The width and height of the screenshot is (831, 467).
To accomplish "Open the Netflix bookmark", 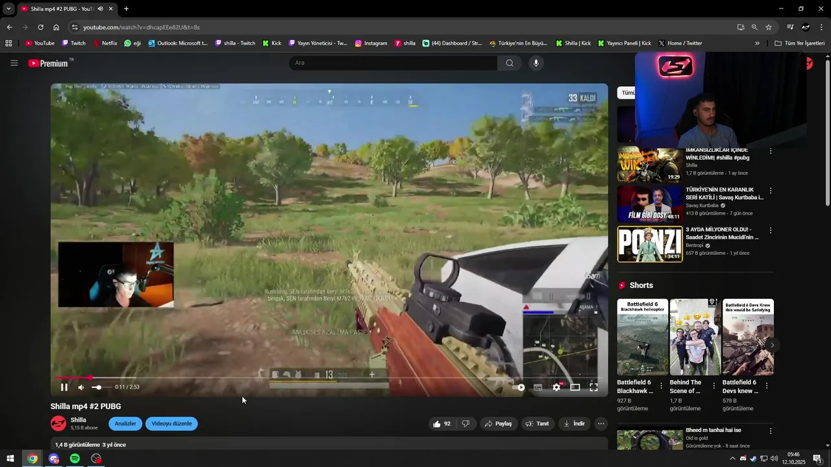I will pos(105,43).
